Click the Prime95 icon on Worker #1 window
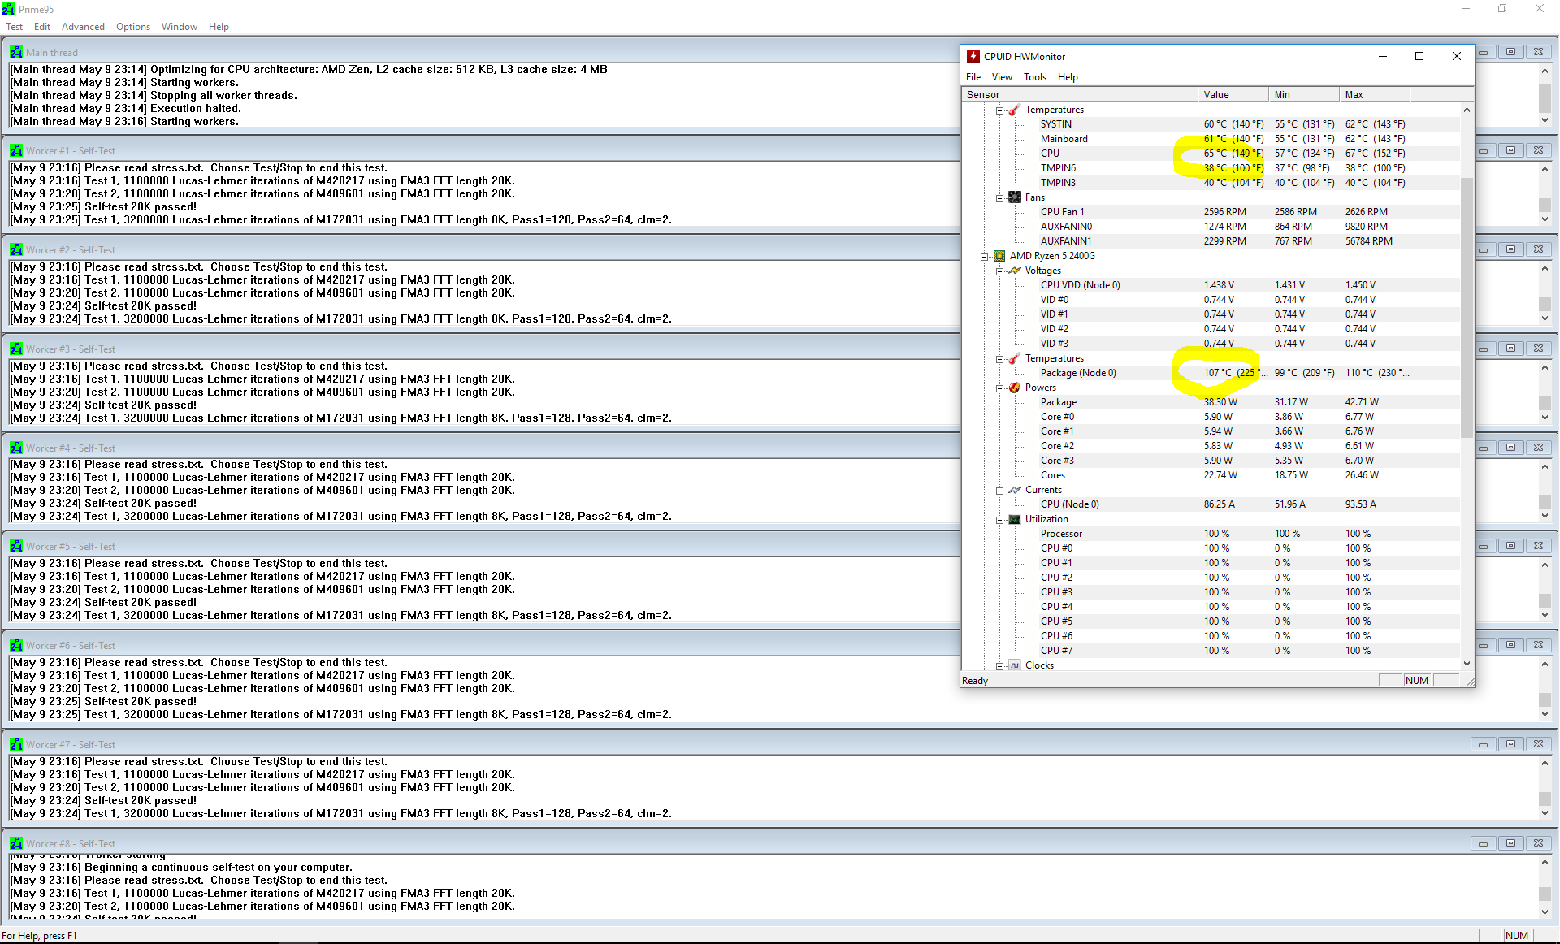The image size is (1560, 944). (x=15, y=151)
